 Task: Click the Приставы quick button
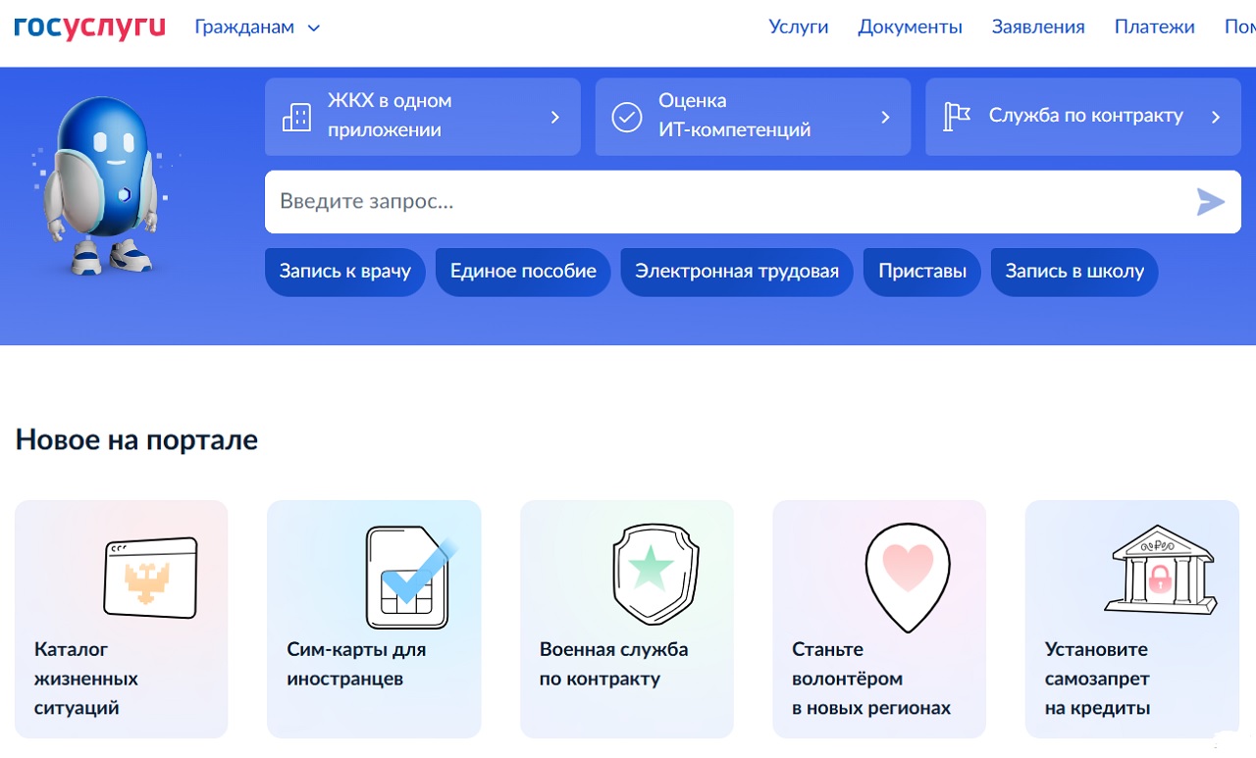tap(922, 272)
